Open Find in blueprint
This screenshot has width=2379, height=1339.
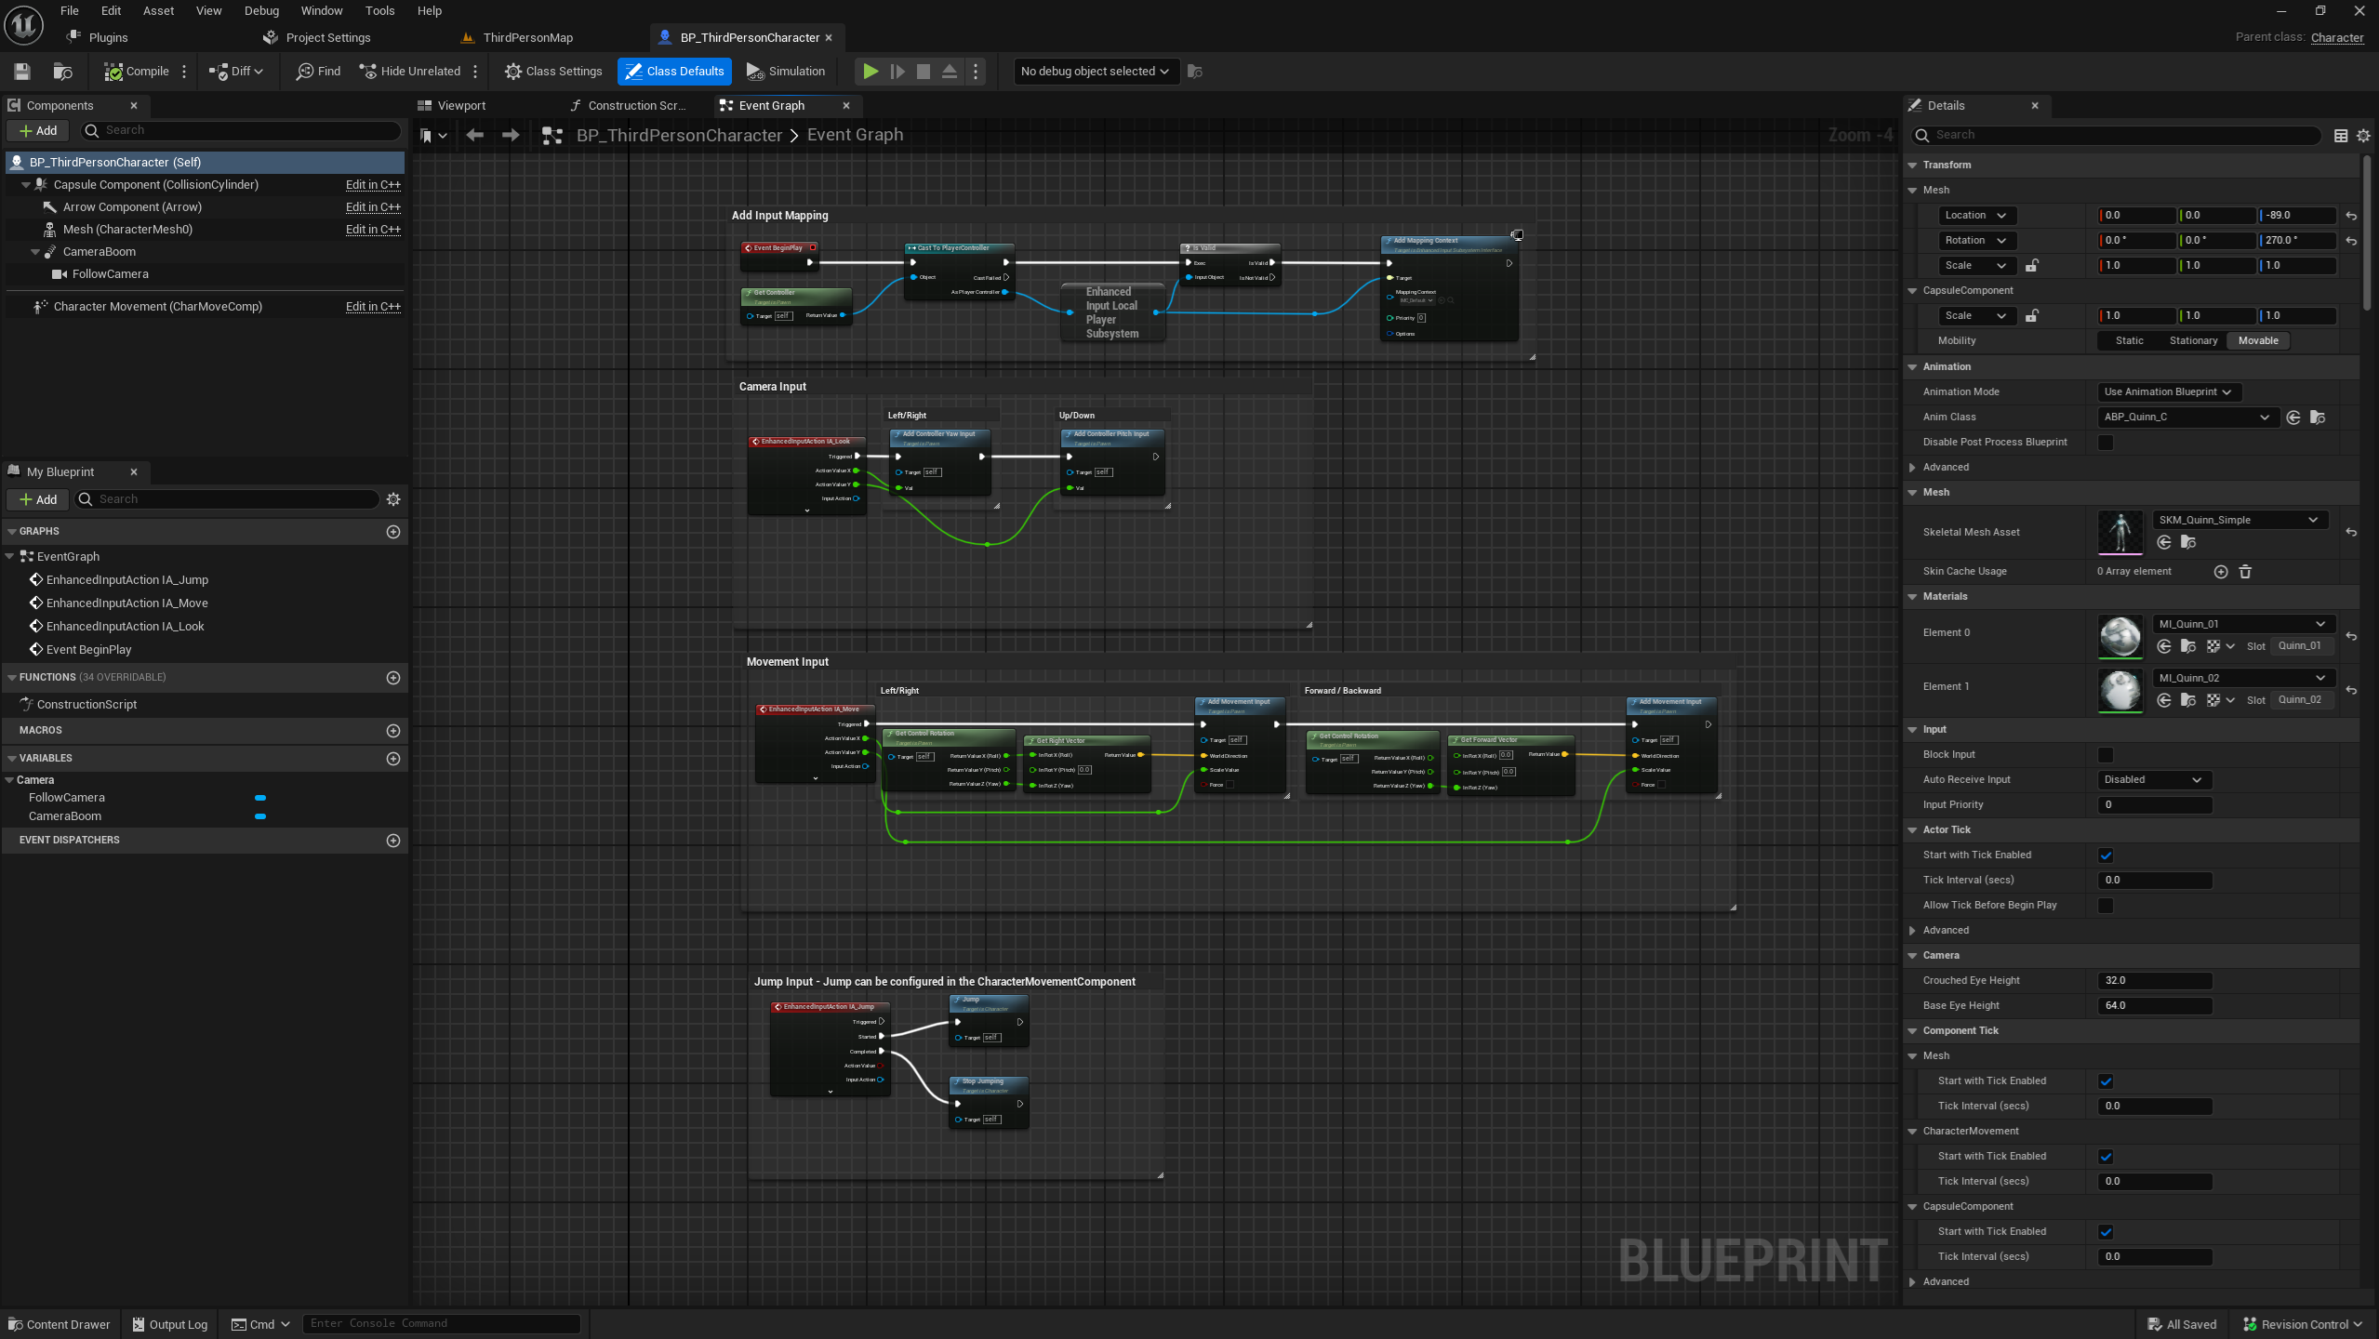pos(318,72)
